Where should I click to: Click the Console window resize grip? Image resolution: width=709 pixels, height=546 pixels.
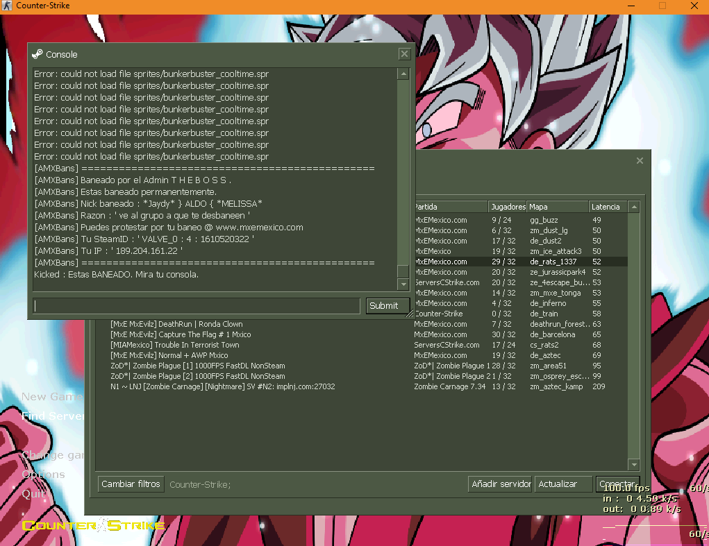[409, 314]
